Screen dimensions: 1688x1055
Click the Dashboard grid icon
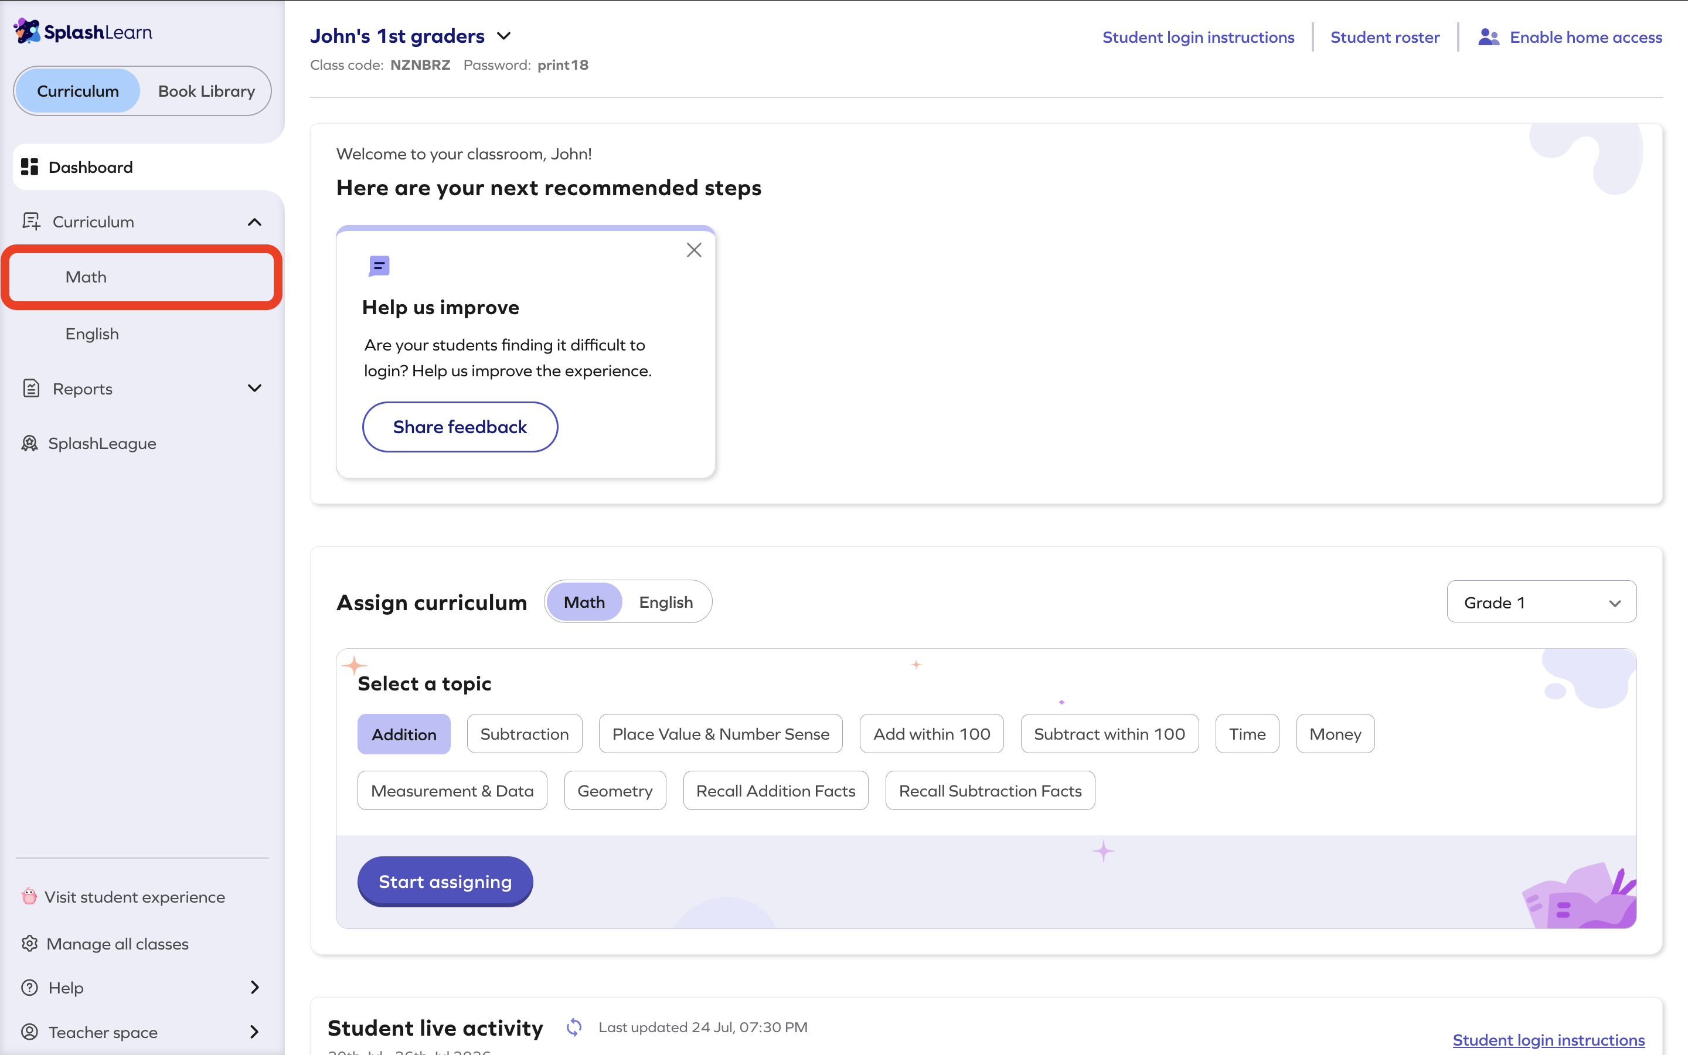29,167
